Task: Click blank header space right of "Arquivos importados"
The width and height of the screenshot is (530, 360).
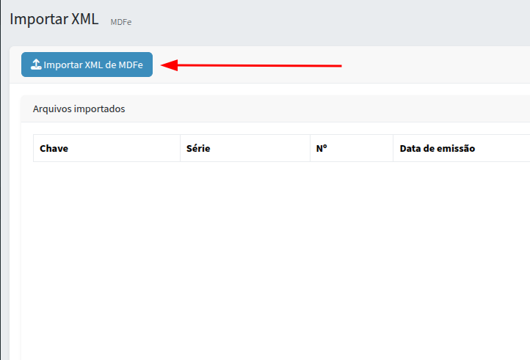Action: coord(330,109)
